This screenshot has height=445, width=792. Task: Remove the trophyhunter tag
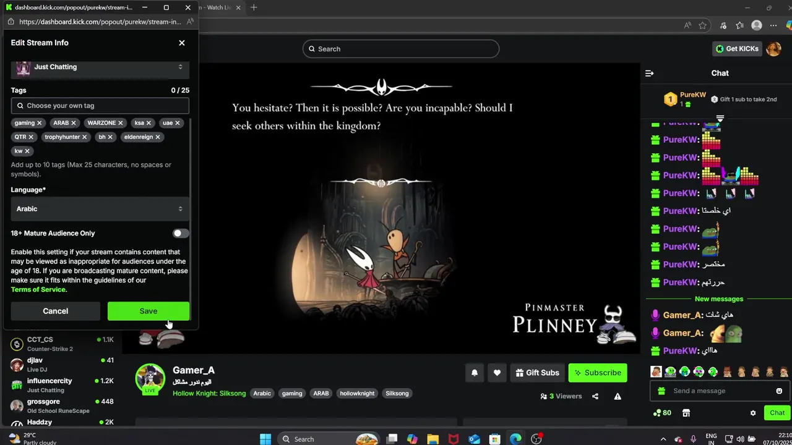pyautogui.click(x=84, y=137)
